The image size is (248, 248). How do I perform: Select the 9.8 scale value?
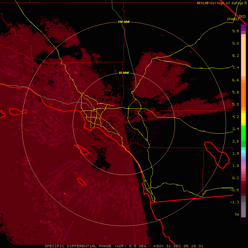[236, 31]
